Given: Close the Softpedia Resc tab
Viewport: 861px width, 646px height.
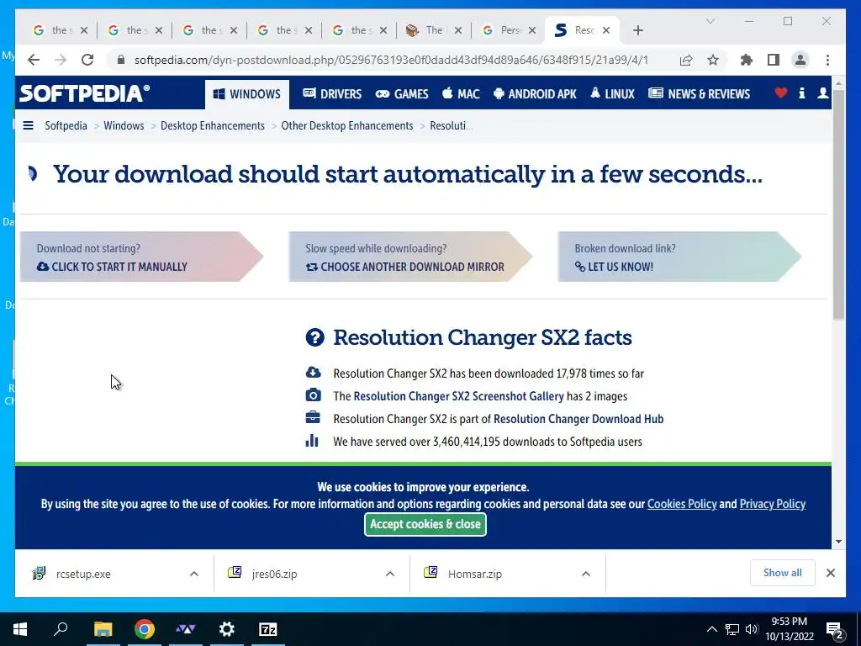Looking at the screenshot, I should (606, 31).
